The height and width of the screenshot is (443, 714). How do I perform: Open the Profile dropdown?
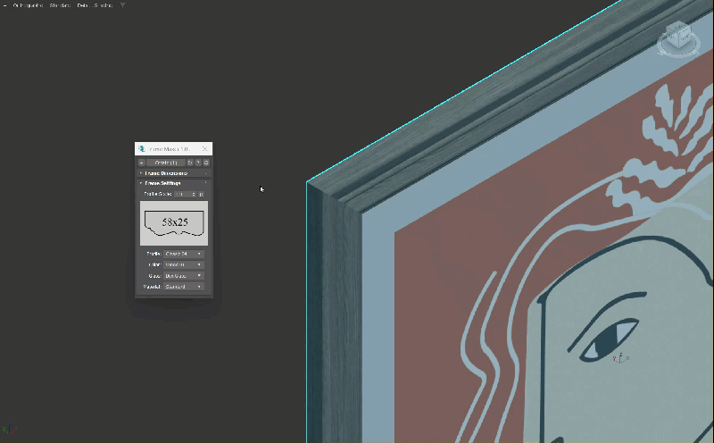click(x=184, y=254)
